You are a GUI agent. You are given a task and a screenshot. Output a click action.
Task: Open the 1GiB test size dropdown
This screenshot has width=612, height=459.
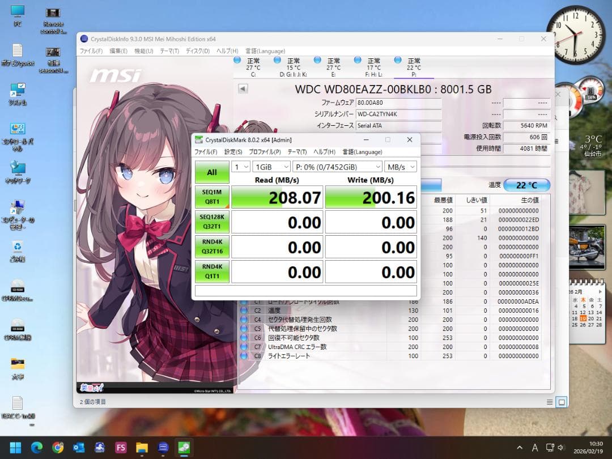[x=271, y=167]
